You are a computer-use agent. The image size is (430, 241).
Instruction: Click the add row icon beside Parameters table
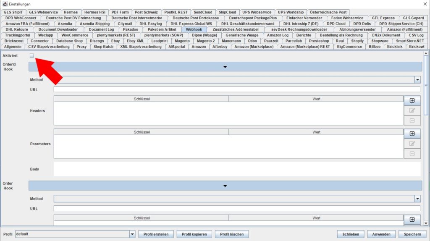[x=412, y=134]
